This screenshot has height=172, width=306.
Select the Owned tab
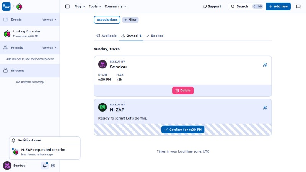[x=131, y=36]
